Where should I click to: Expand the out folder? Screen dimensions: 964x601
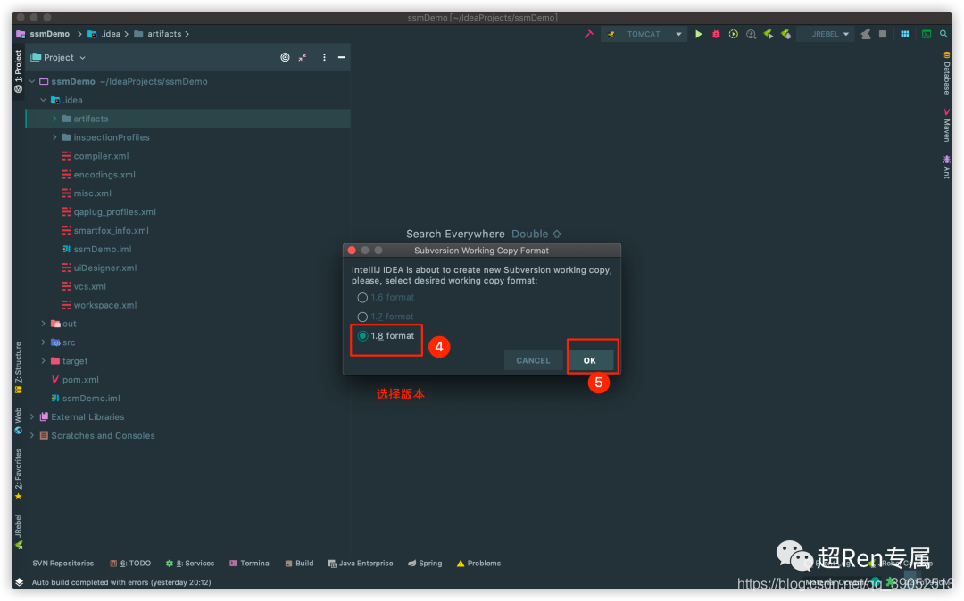click(x=43, y=324)
